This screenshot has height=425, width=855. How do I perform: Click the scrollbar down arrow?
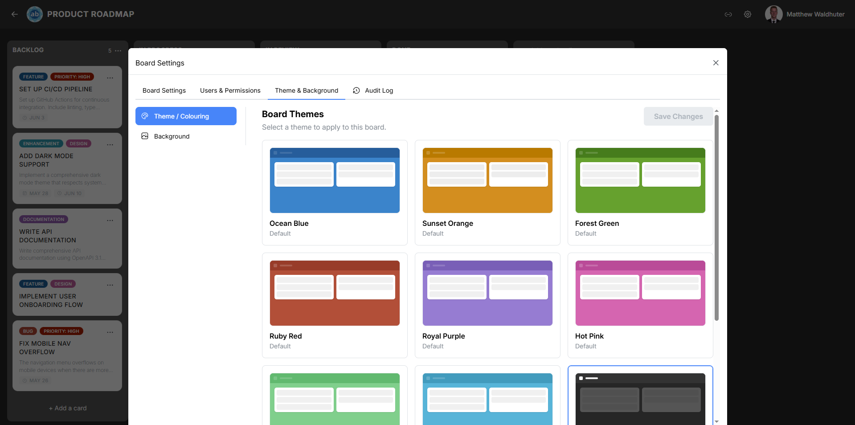pyautogui.click(x=716, y=421)
